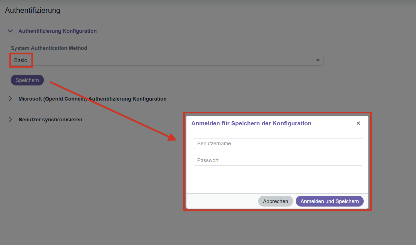Focus the Benutzername input field

click(x=278, y=144)
